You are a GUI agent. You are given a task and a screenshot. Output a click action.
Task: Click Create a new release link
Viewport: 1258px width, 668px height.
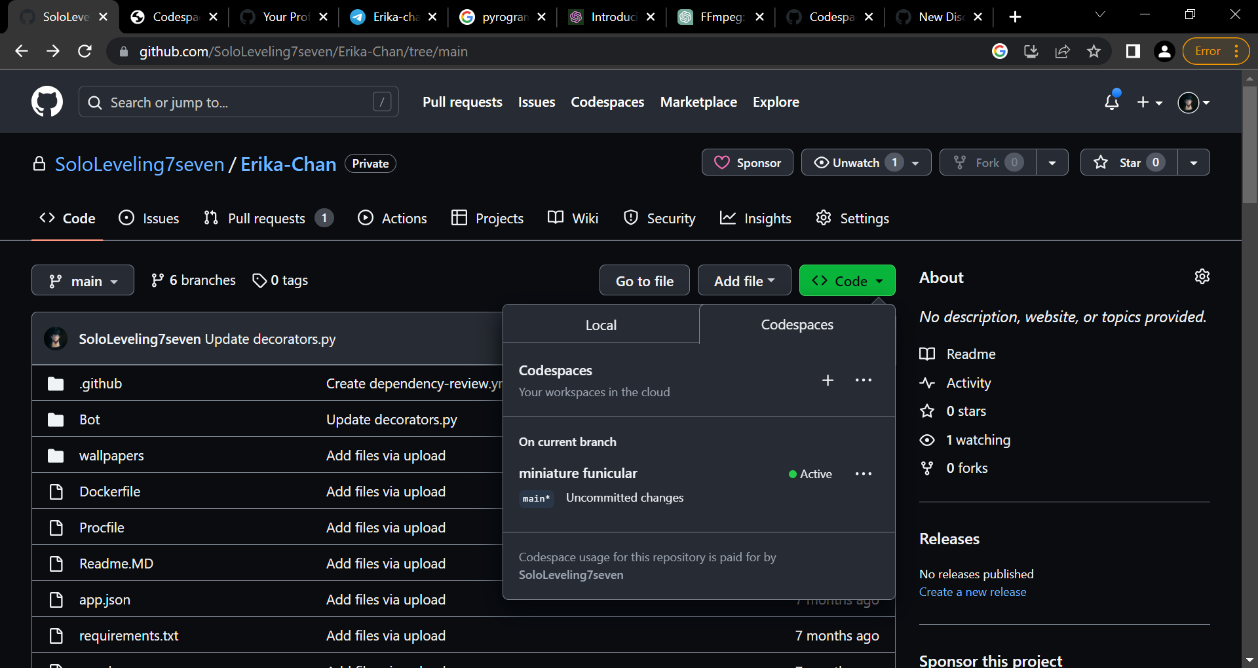972,592
